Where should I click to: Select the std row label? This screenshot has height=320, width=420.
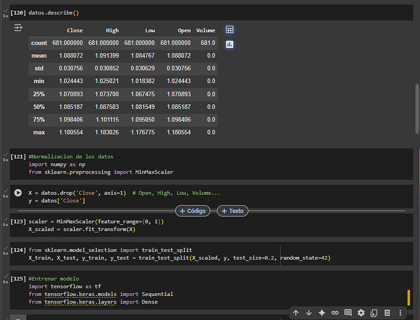pyautogui.click(x=39, y=69)
